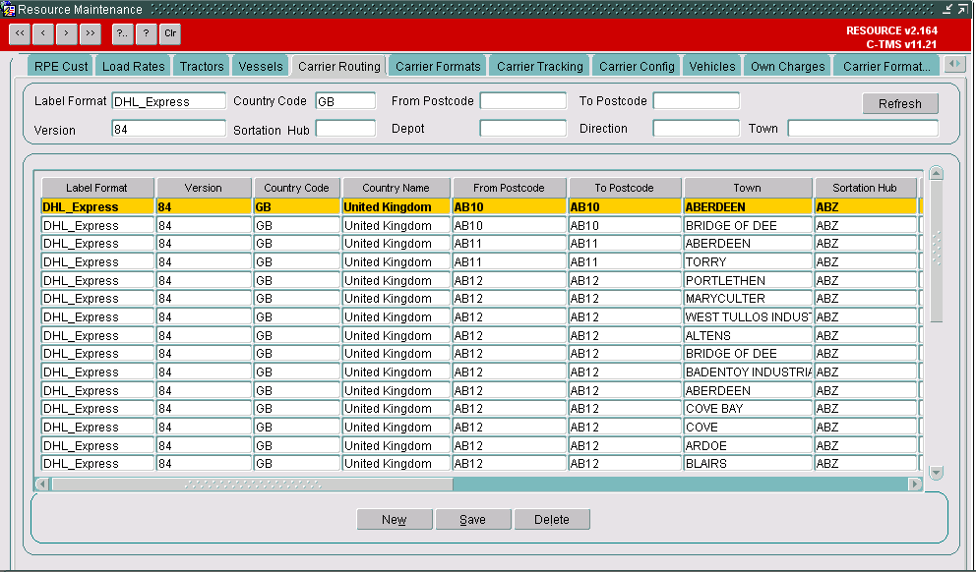
Task: Click the table scroll down arrow
Action: [x=936, y=473]
